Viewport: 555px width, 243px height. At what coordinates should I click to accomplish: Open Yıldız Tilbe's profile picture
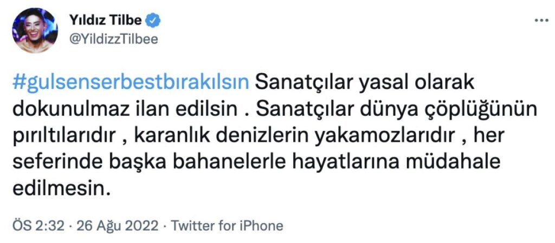tap(35, 30)
